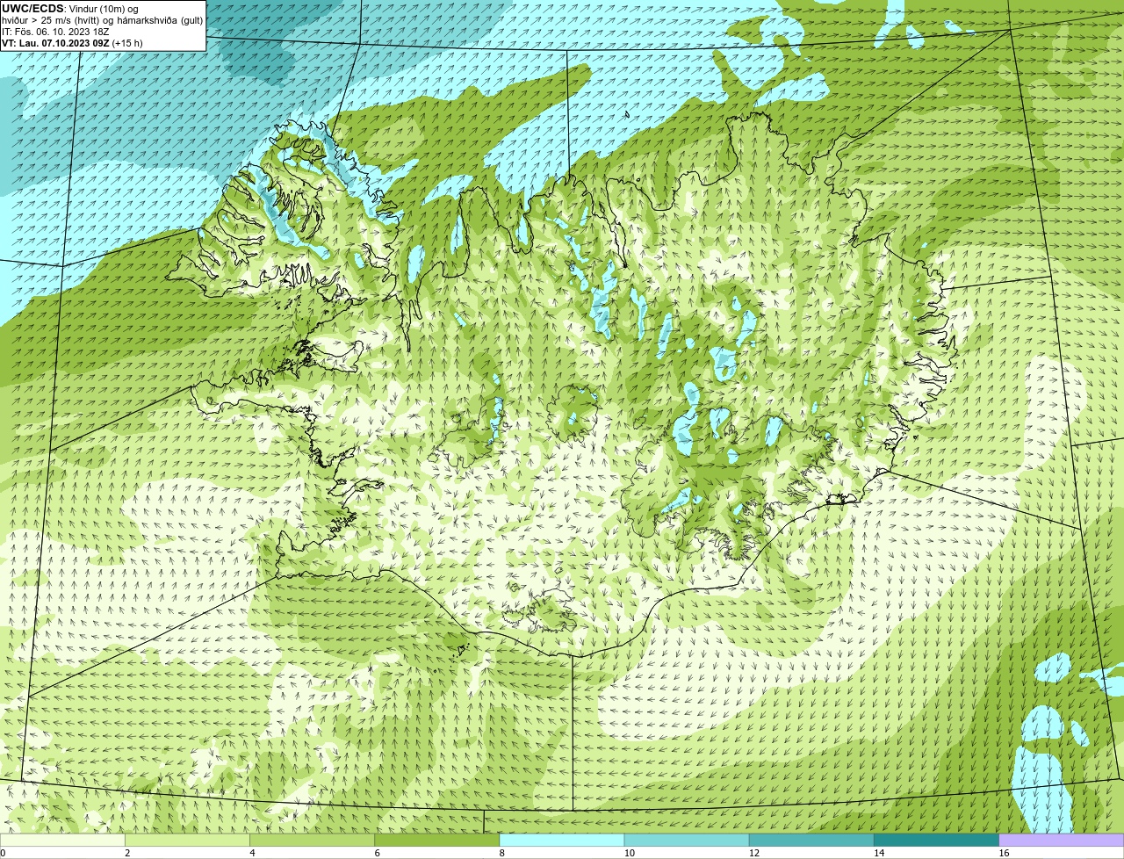1124x859 pixels.
Task: Click the 2–4 m/s legend color swatch
Action: 187,840
